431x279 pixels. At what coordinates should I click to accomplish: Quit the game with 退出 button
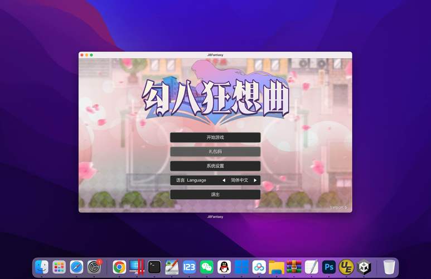pyautogui.click(x=215, y=195)
